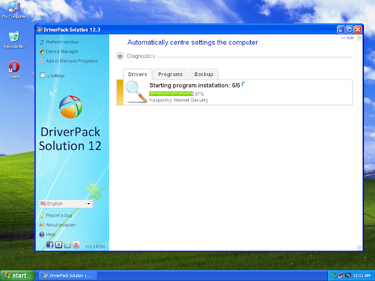
Task: Switch to the Drivers tab
Action: (138, 74)
